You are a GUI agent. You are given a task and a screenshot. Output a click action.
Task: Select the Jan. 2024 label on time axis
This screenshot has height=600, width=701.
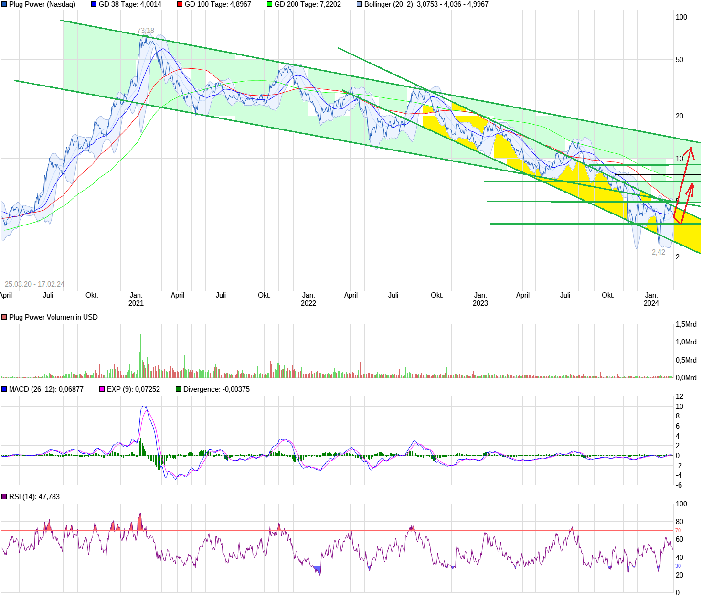click(651, 299)
